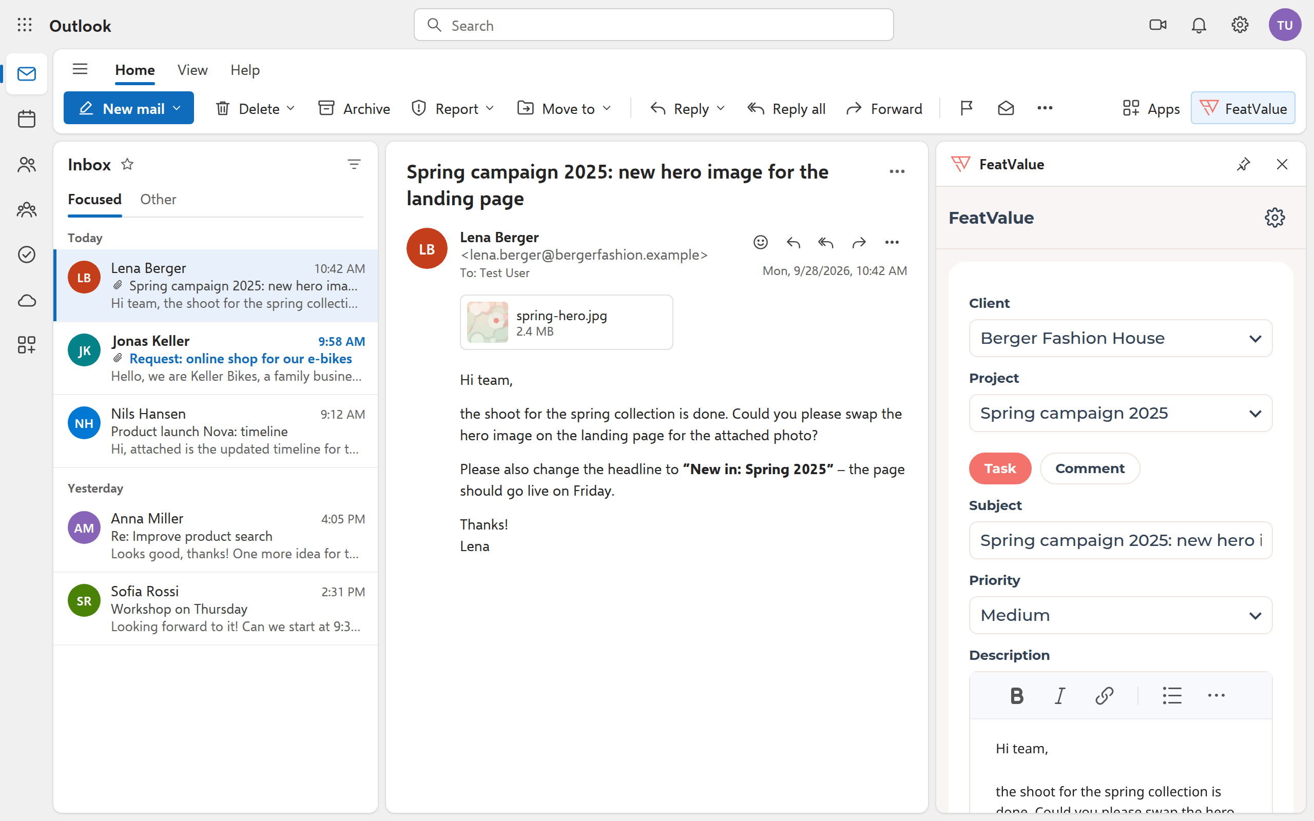The height and width of the screenshot is (821, 1314).
Task: Add Inbox to favorites star
Action: pyautogui.click(x=127, y=164)
